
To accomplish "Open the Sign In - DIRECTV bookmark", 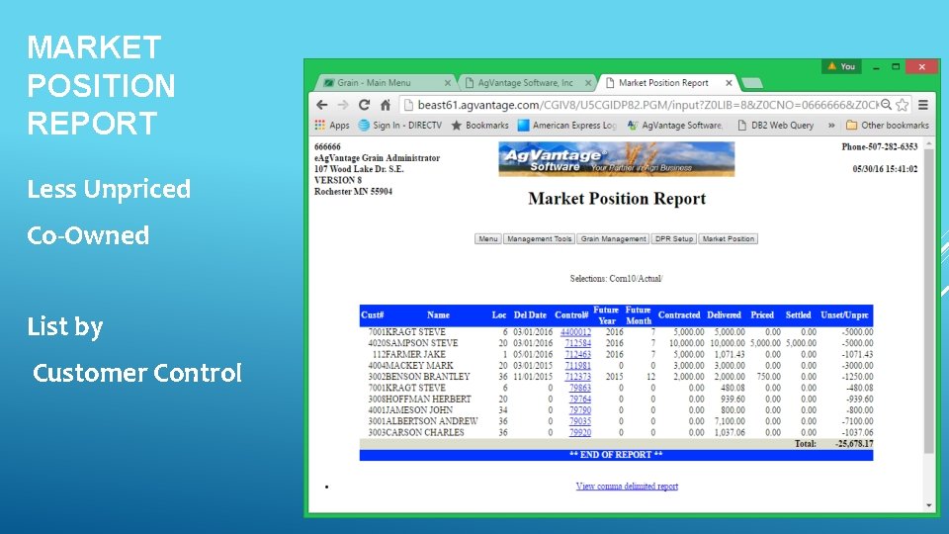I will [x=399, y=126].
